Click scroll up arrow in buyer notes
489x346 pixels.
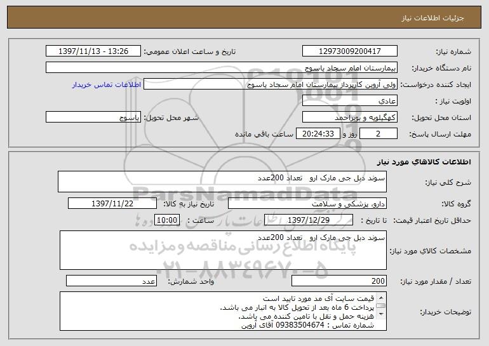tap(381, 298)
